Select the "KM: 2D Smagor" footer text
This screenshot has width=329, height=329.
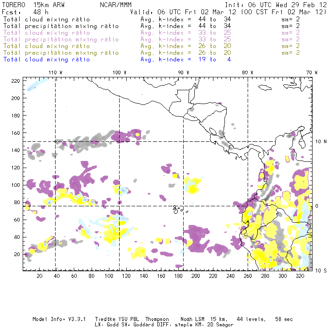214,325
